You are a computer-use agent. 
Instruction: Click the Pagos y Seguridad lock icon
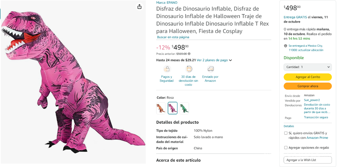click(x=167, y=69)
